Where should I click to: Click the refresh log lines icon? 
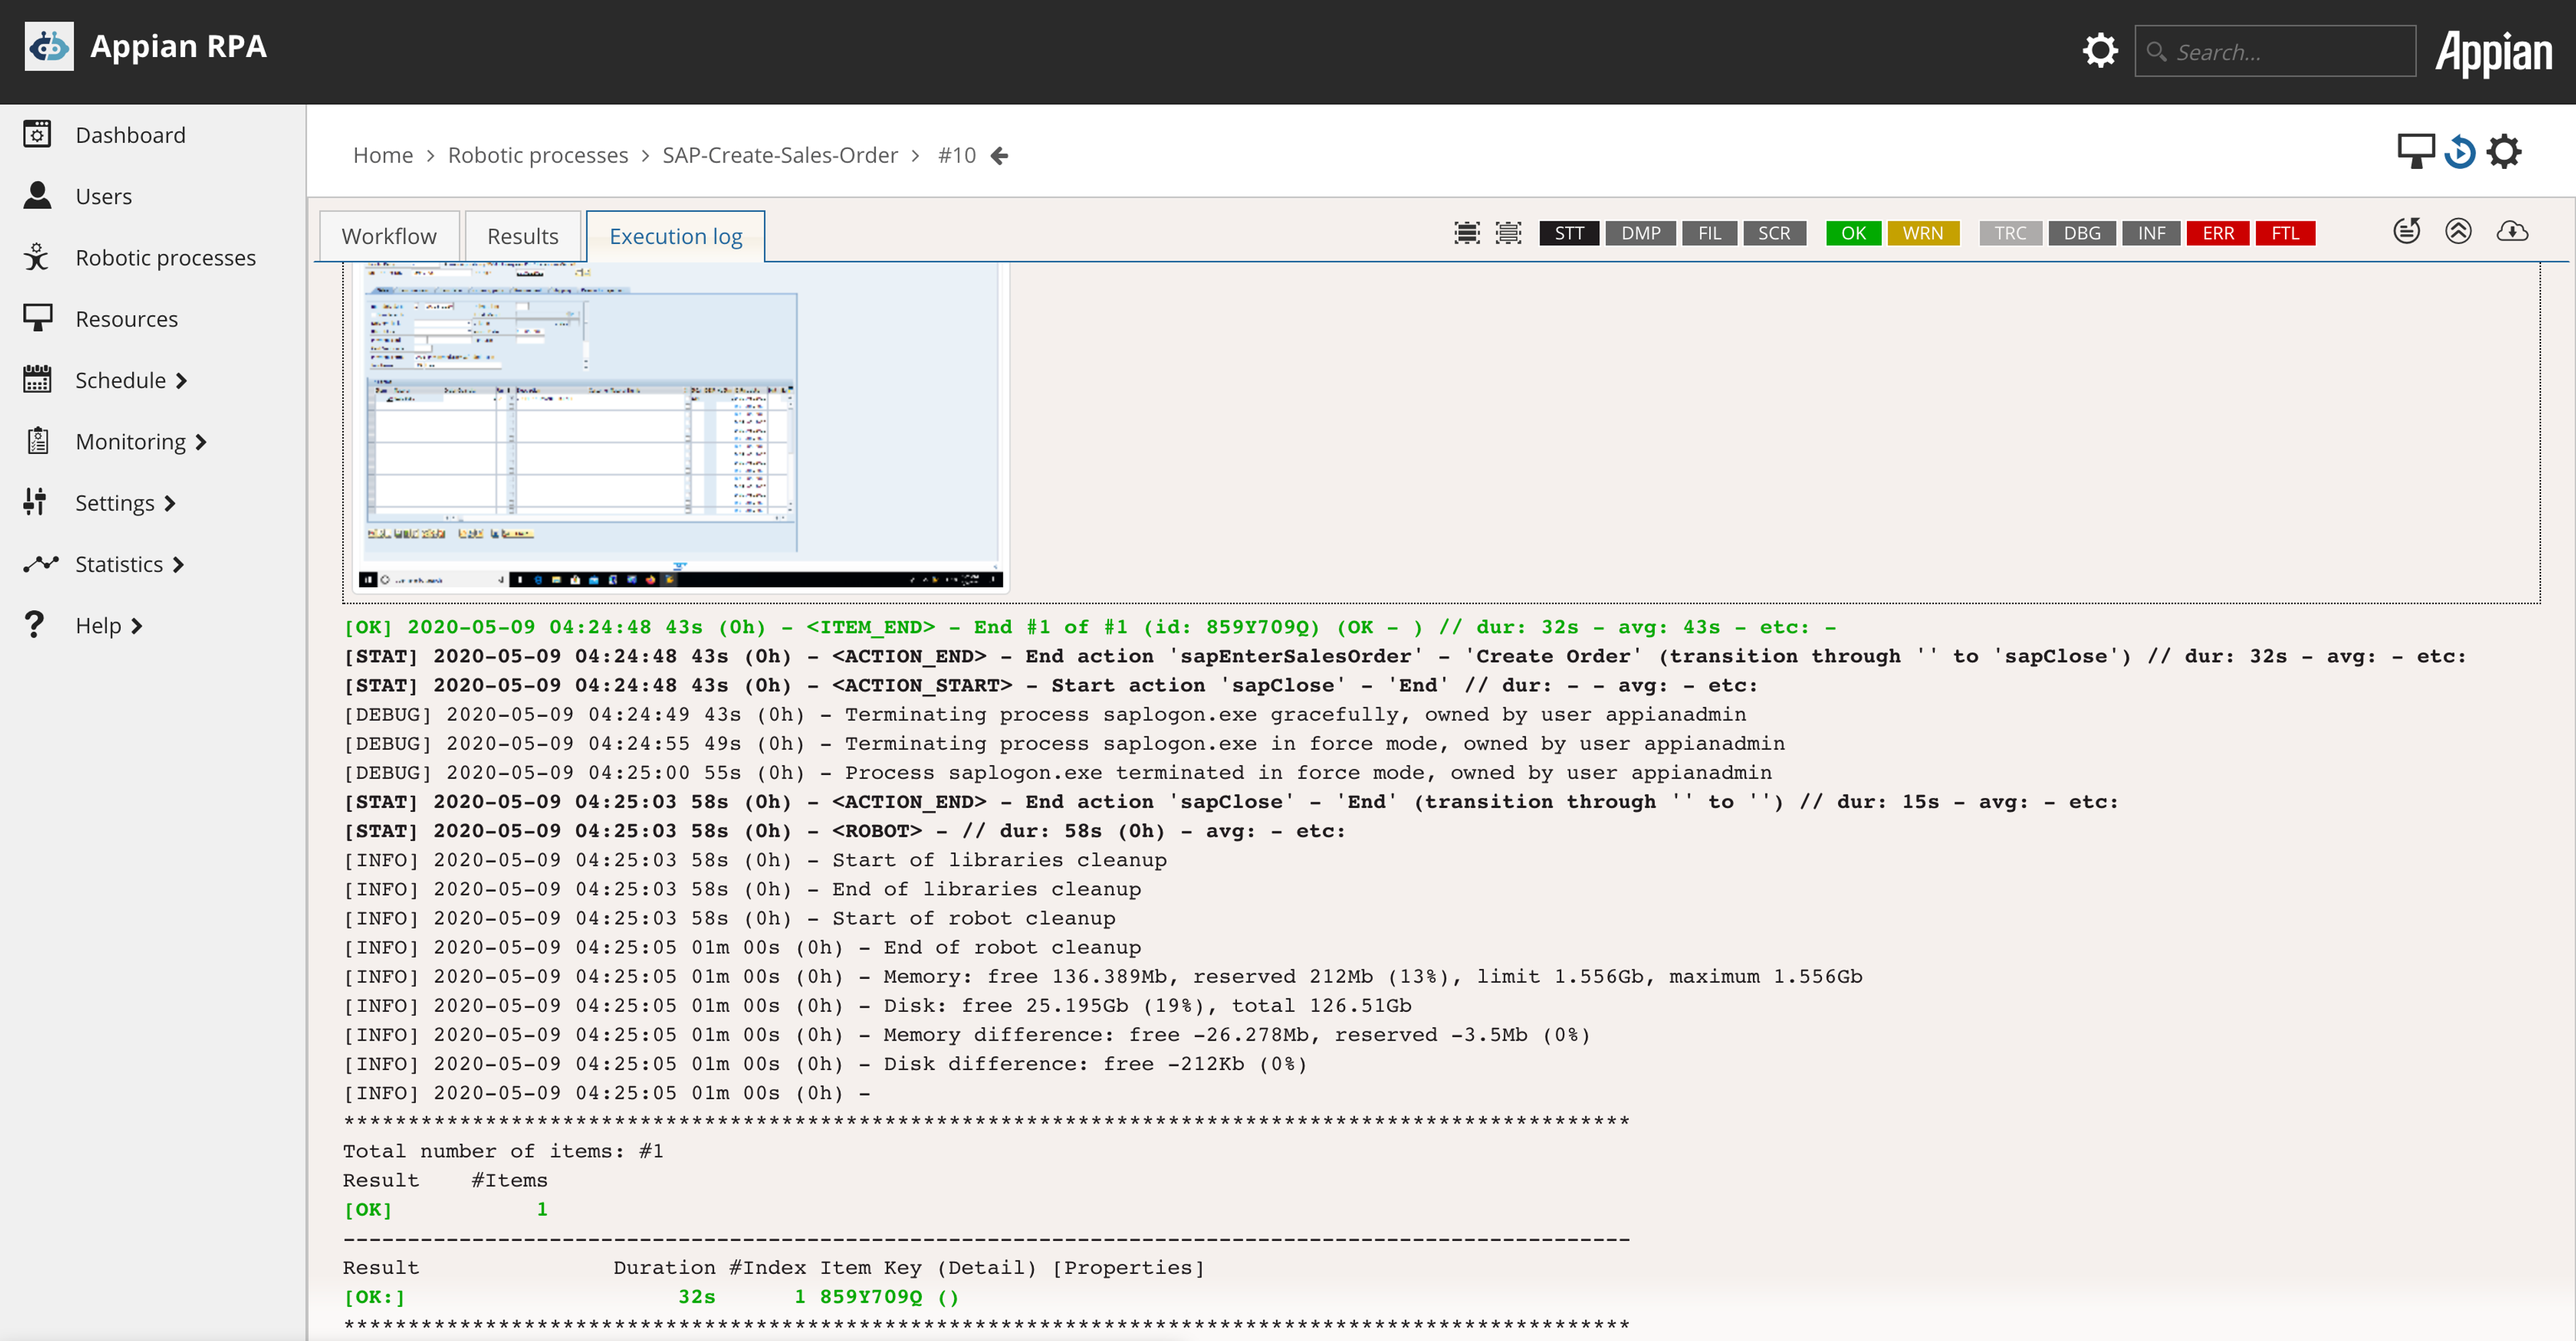tap(2406, 232)
